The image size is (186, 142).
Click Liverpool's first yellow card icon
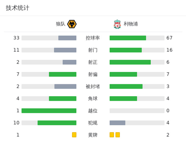(112, 135)
